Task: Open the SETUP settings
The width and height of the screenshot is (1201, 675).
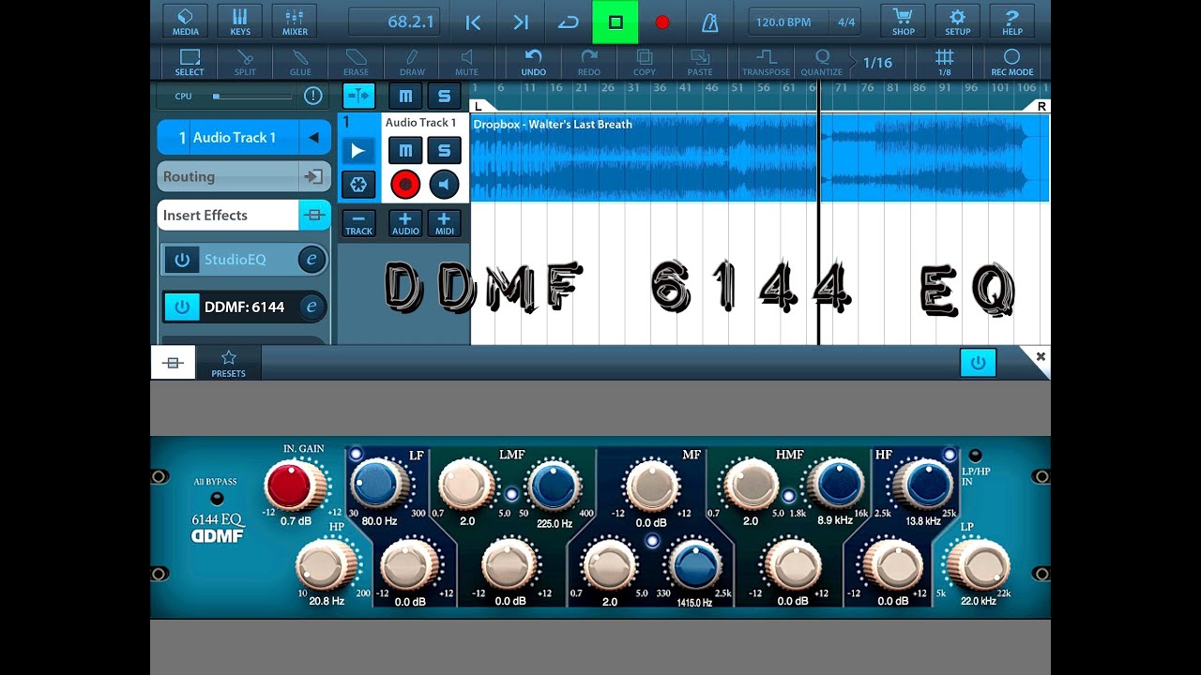Action: [958, 21]
